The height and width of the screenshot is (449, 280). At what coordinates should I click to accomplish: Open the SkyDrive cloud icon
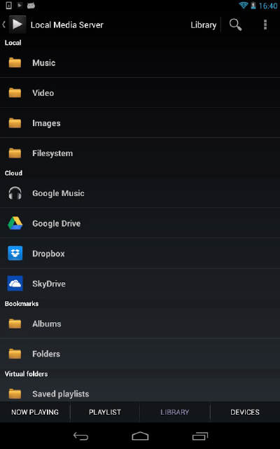pos(15,284)
